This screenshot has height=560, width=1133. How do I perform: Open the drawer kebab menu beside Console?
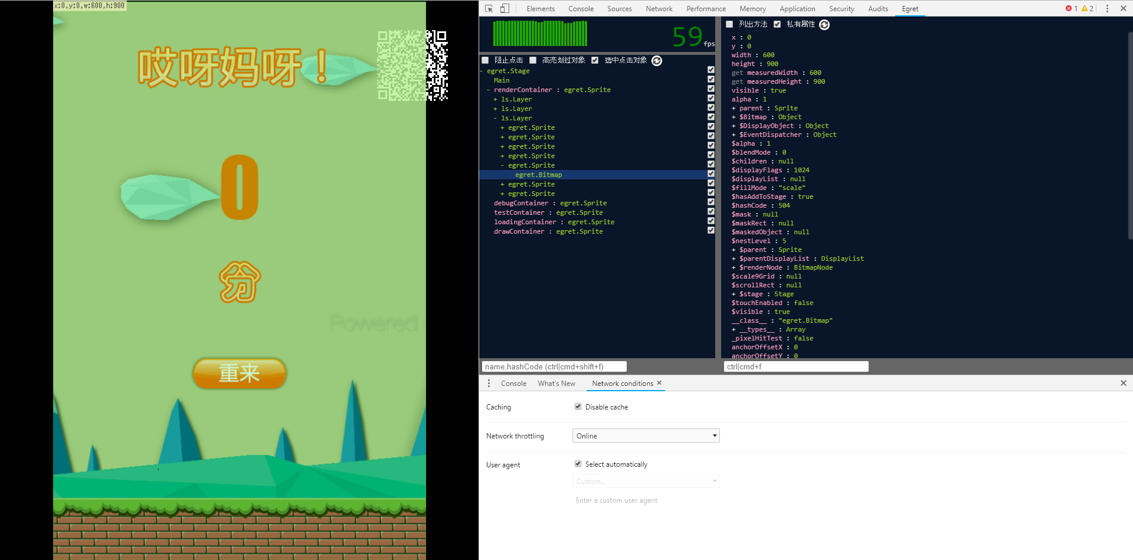(x=489, y=383)
